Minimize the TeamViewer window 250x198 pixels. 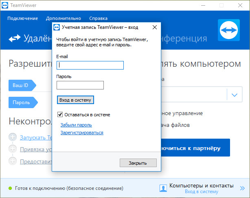[203, 5]
